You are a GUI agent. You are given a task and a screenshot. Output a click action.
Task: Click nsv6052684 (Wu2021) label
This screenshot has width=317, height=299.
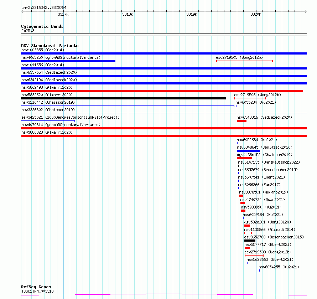click(257, 140)
